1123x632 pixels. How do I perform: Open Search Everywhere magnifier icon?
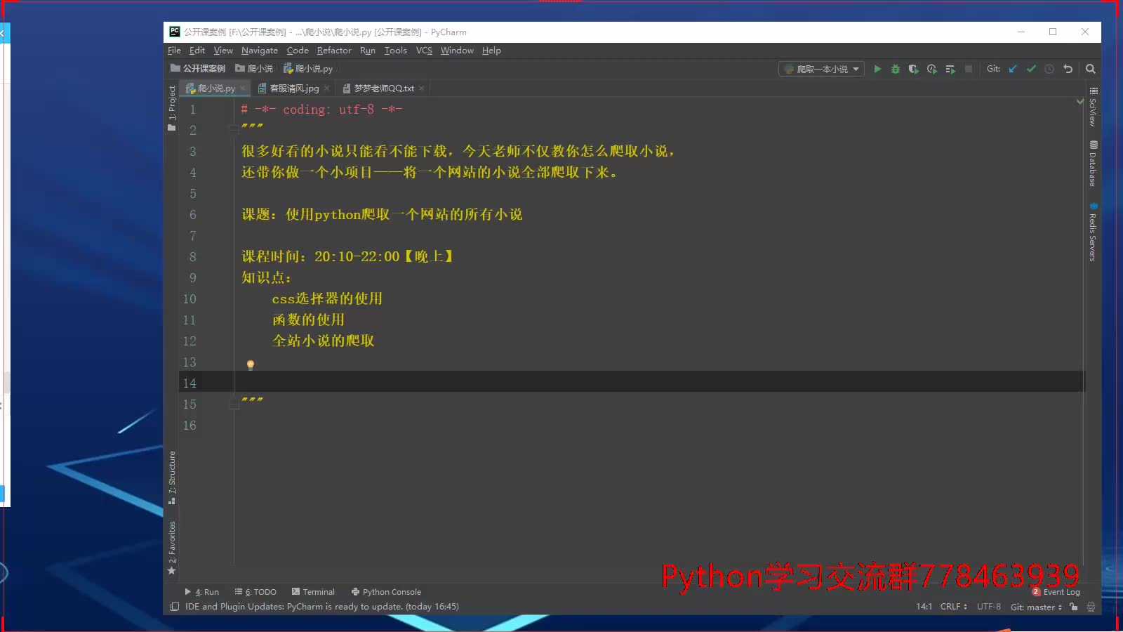(x=1091, y=69)
